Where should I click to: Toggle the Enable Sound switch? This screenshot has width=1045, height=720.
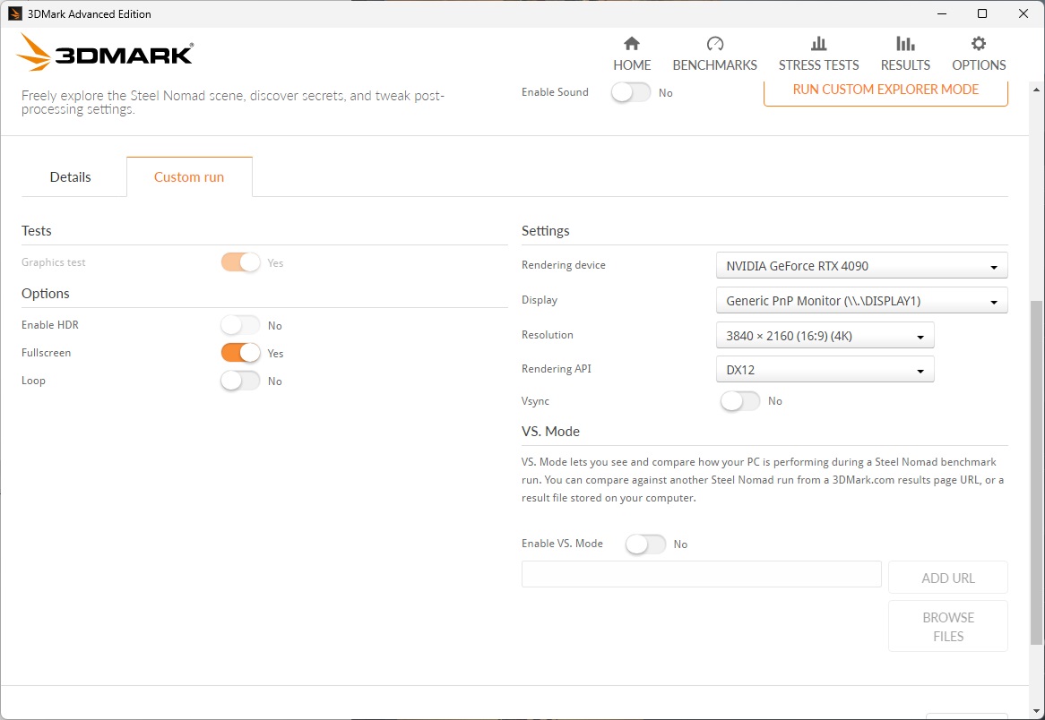[630, 92]
